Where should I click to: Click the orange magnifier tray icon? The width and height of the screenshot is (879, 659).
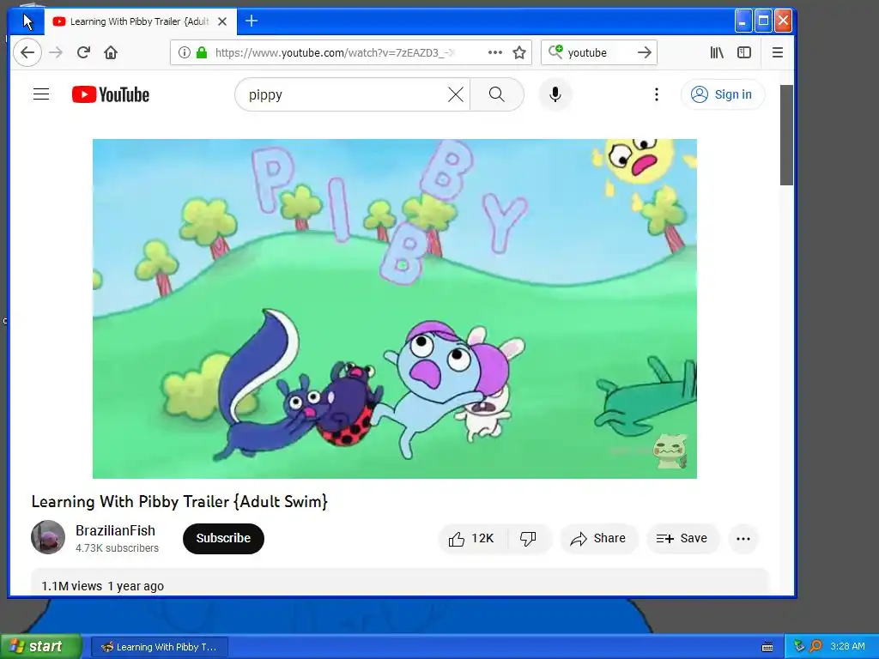(x=816, y=646)
